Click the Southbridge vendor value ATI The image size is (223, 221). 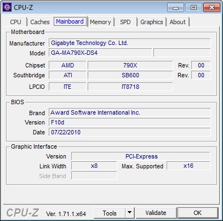click(67, 75)
